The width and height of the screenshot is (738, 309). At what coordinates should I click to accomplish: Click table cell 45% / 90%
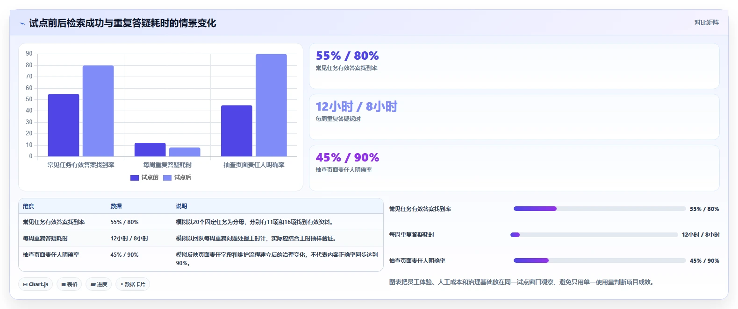pyautogui.click(x=124, y=255)
